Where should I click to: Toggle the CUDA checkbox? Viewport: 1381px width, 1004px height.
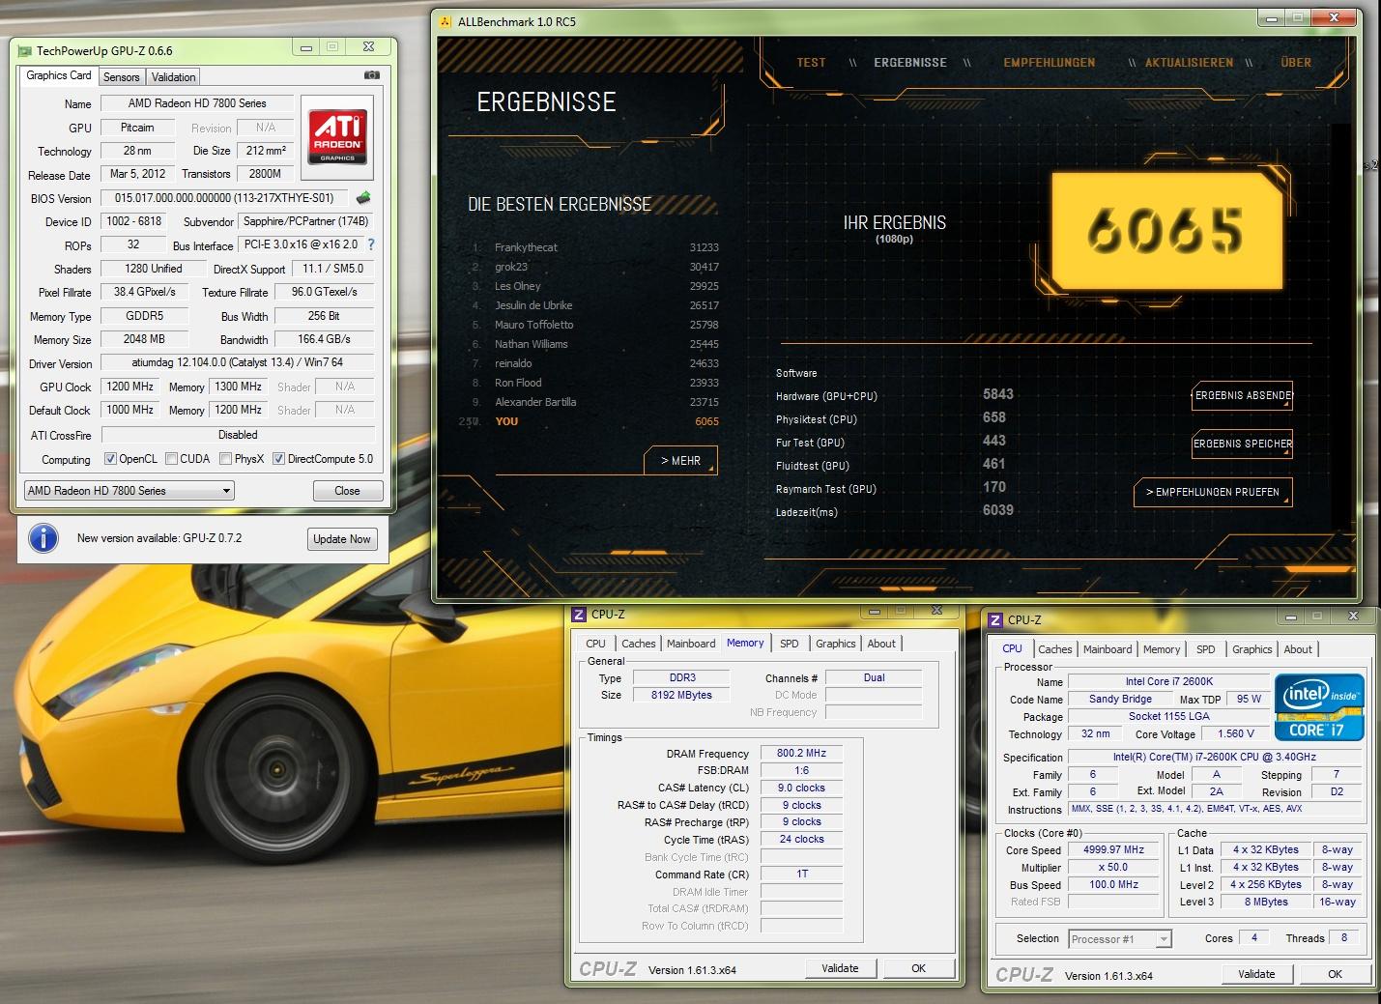[x=171, y=459]
